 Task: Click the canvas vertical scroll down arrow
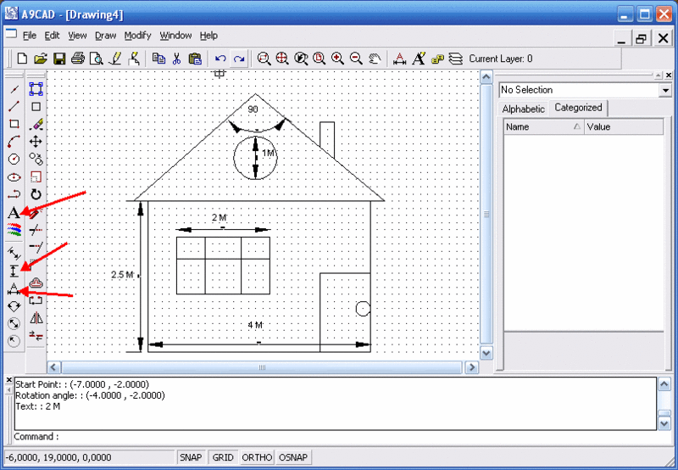[x=486, y=353]
